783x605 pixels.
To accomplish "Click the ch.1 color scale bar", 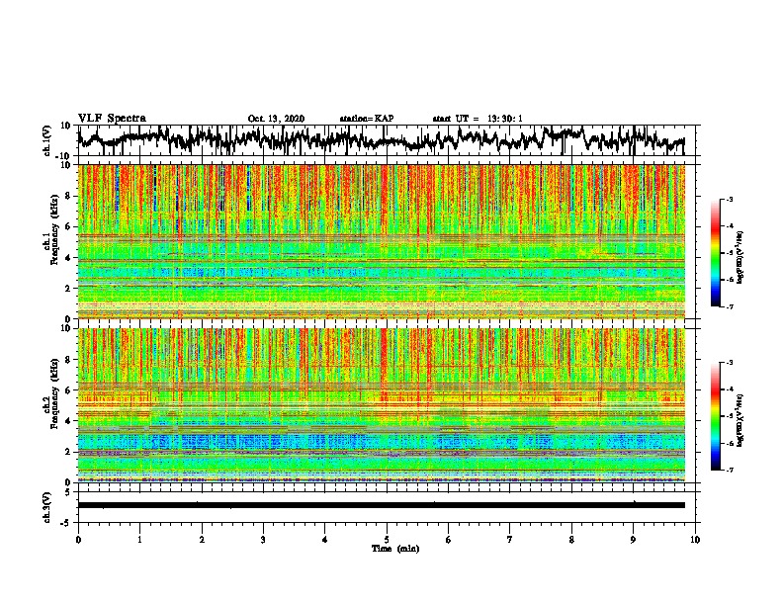I will coord(716,253).
